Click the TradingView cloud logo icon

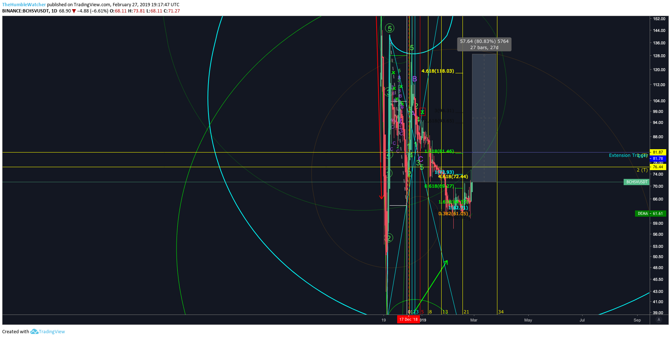[x=34, y=331]
